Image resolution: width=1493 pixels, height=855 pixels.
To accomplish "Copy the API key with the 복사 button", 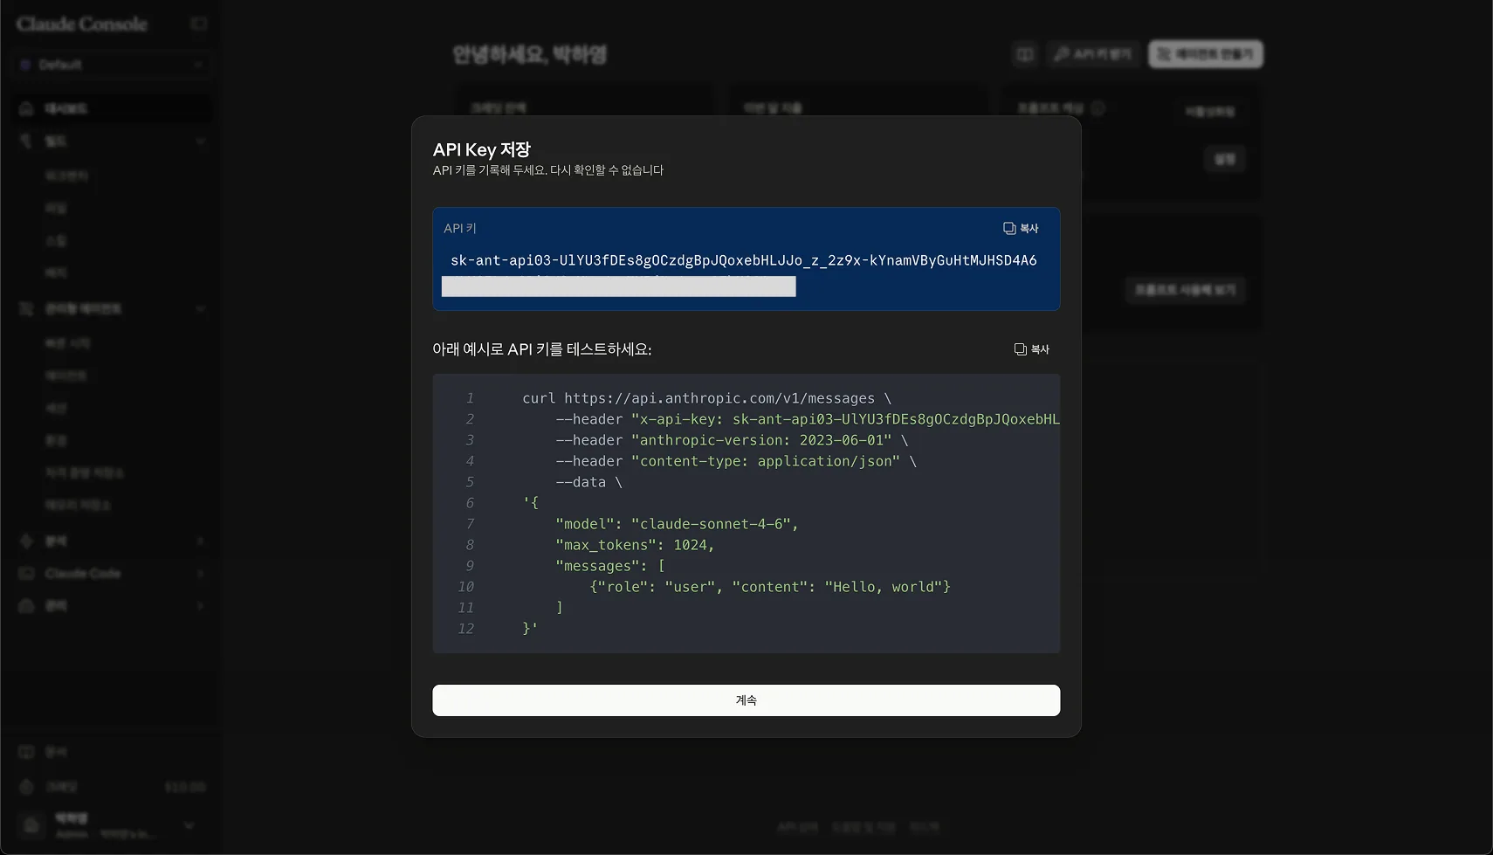I will pos(1021,228).
